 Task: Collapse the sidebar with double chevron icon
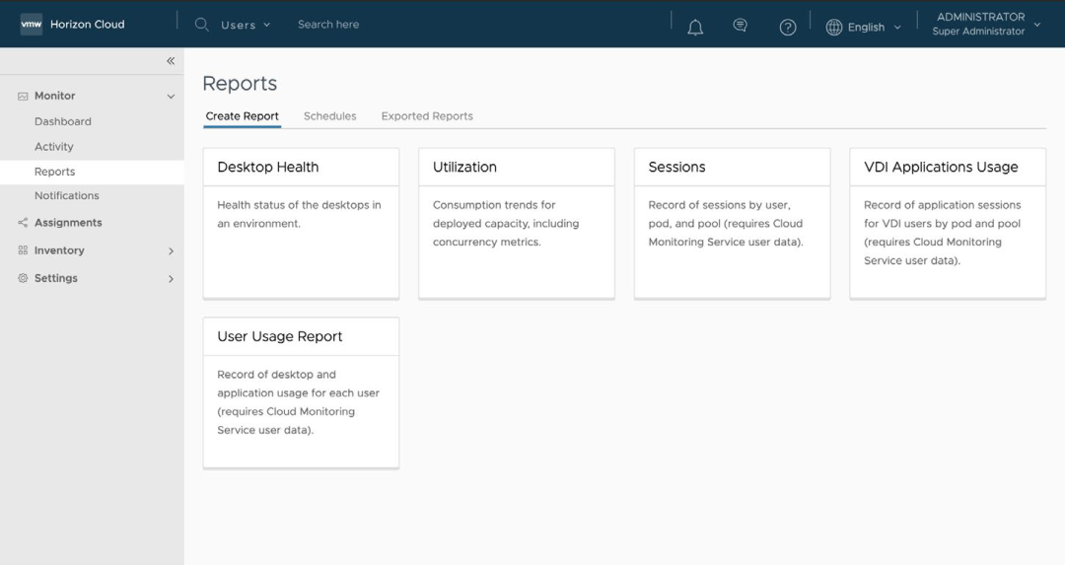[171, 61]
